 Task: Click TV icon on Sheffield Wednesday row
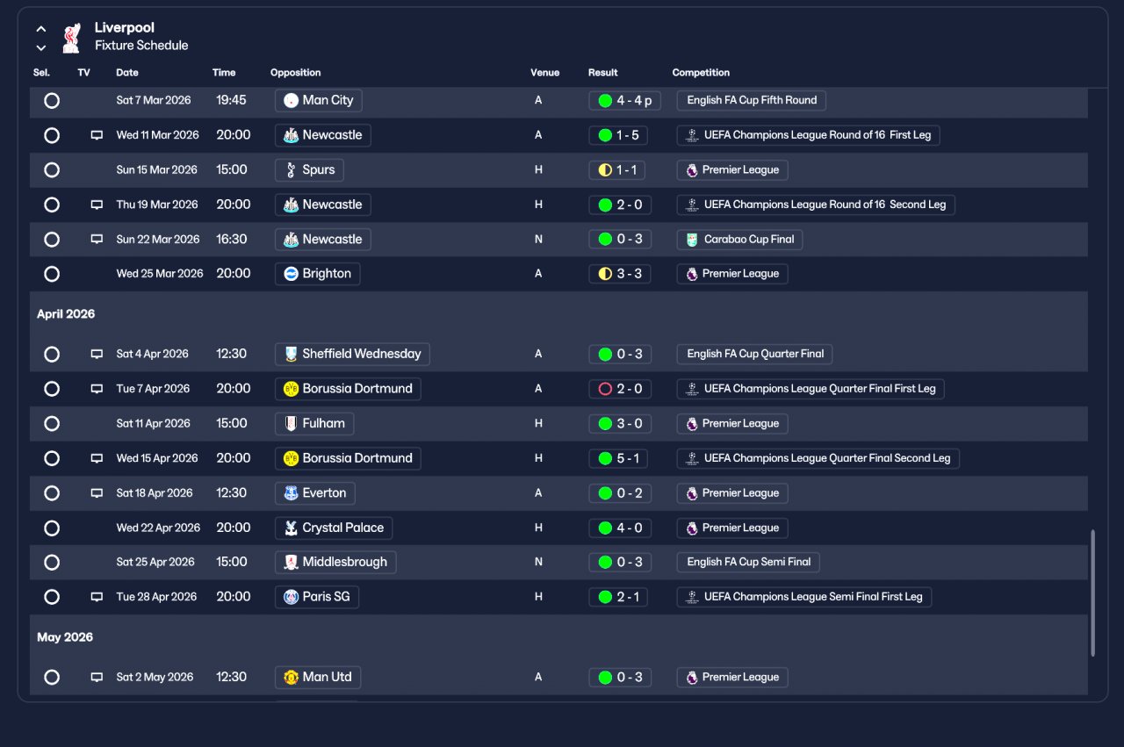coord(97,354)
